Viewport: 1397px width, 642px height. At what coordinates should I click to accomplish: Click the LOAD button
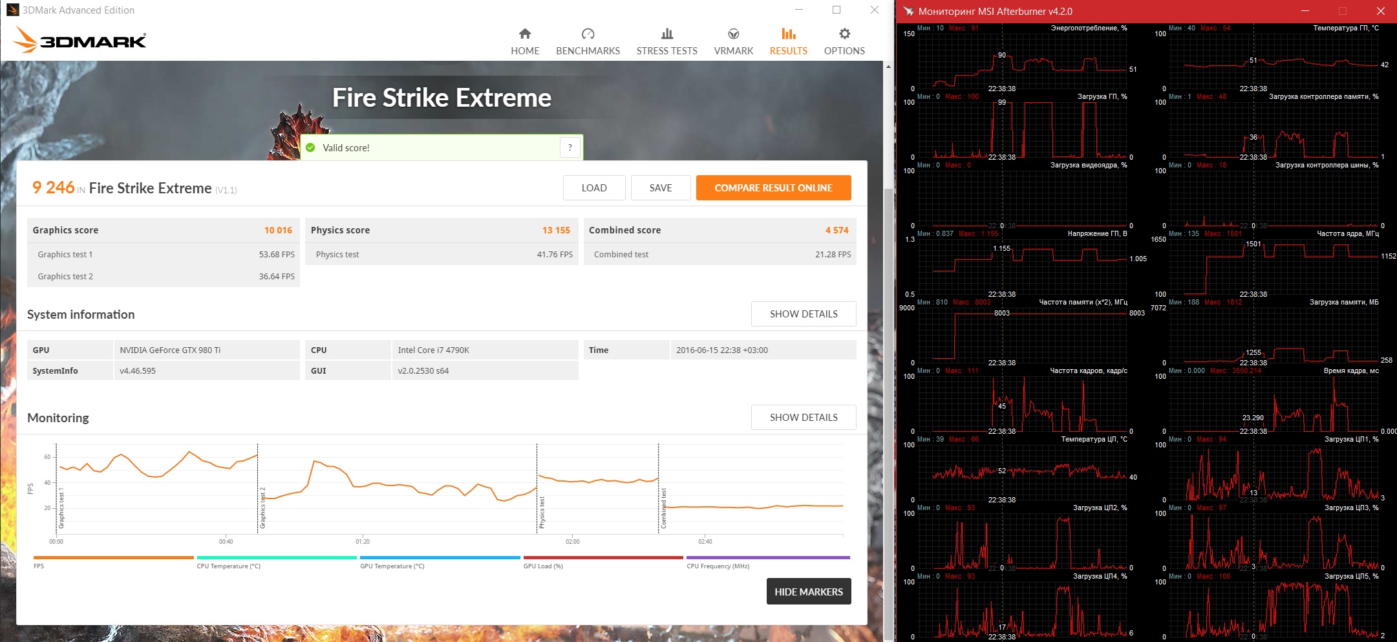pyautogui.click(x=594, y=188)
